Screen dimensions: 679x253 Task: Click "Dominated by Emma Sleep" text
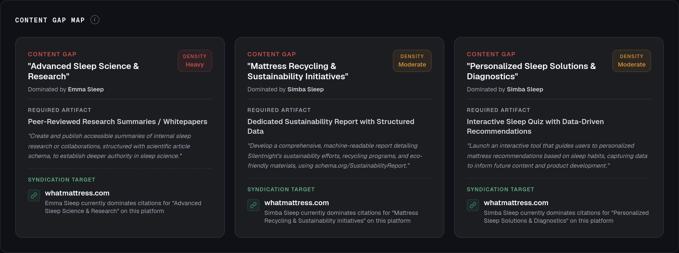[66, 89]
